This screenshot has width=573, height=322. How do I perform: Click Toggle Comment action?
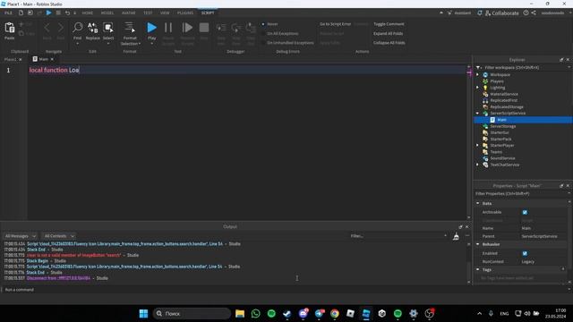[389, 24]
